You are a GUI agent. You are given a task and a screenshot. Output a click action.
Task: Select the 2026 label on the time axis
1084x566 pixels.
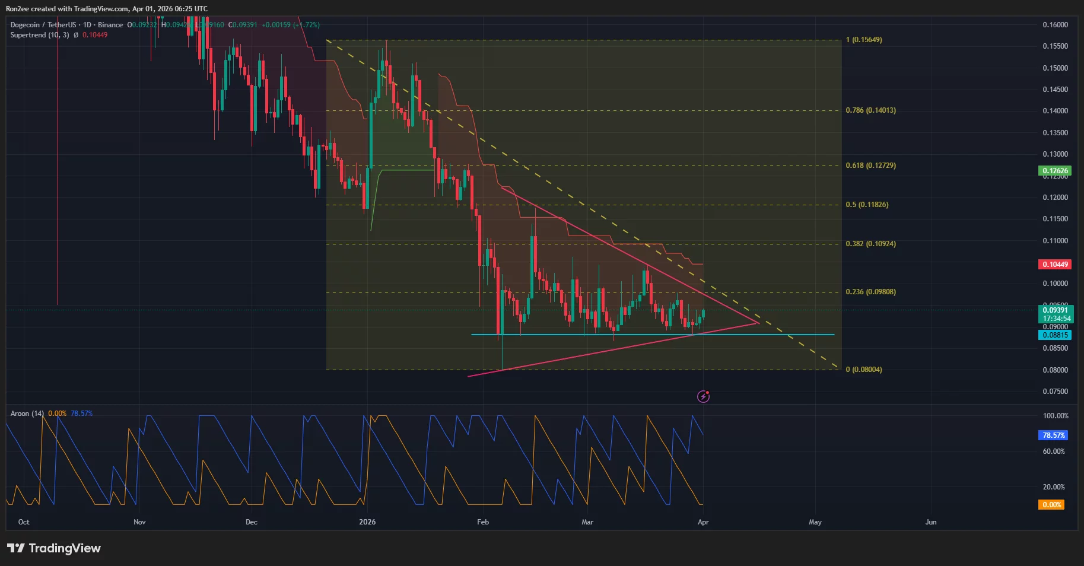coord(367,522)
